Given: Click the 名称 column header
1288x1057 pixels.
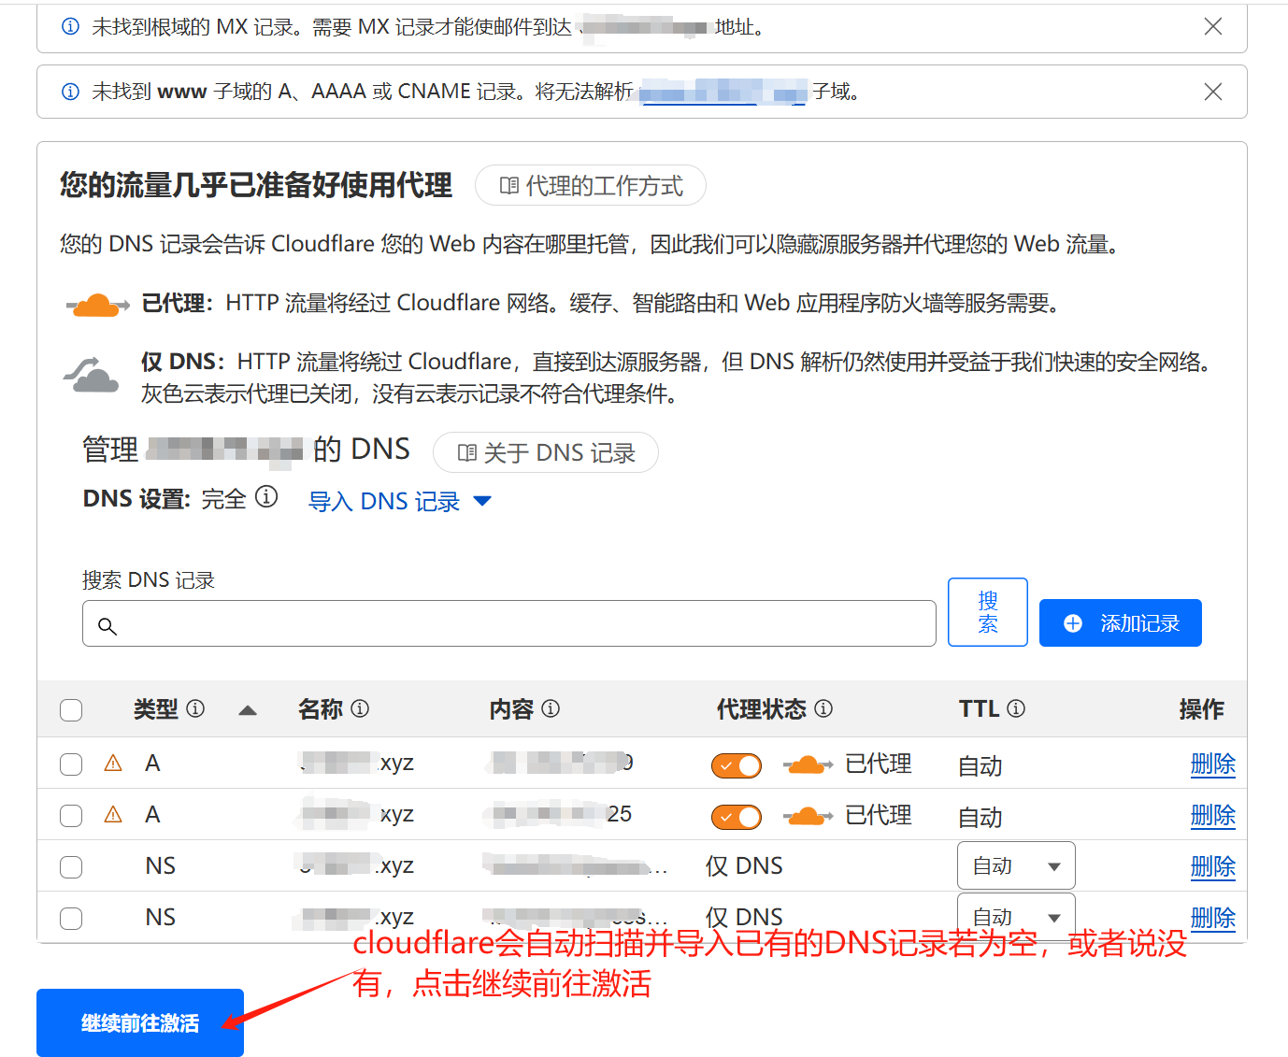Looking at the screenshot, I should tap(321, 709).
